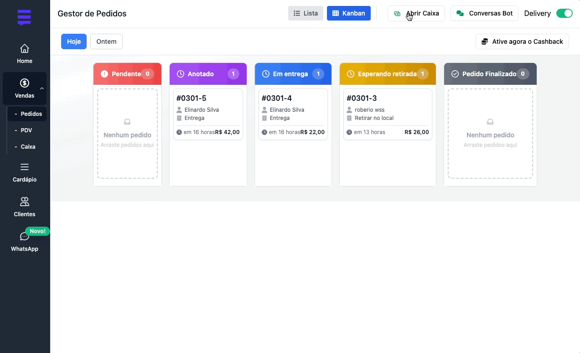Open order card #0301-5
The image size is (580, 353).
coord(208,114)
